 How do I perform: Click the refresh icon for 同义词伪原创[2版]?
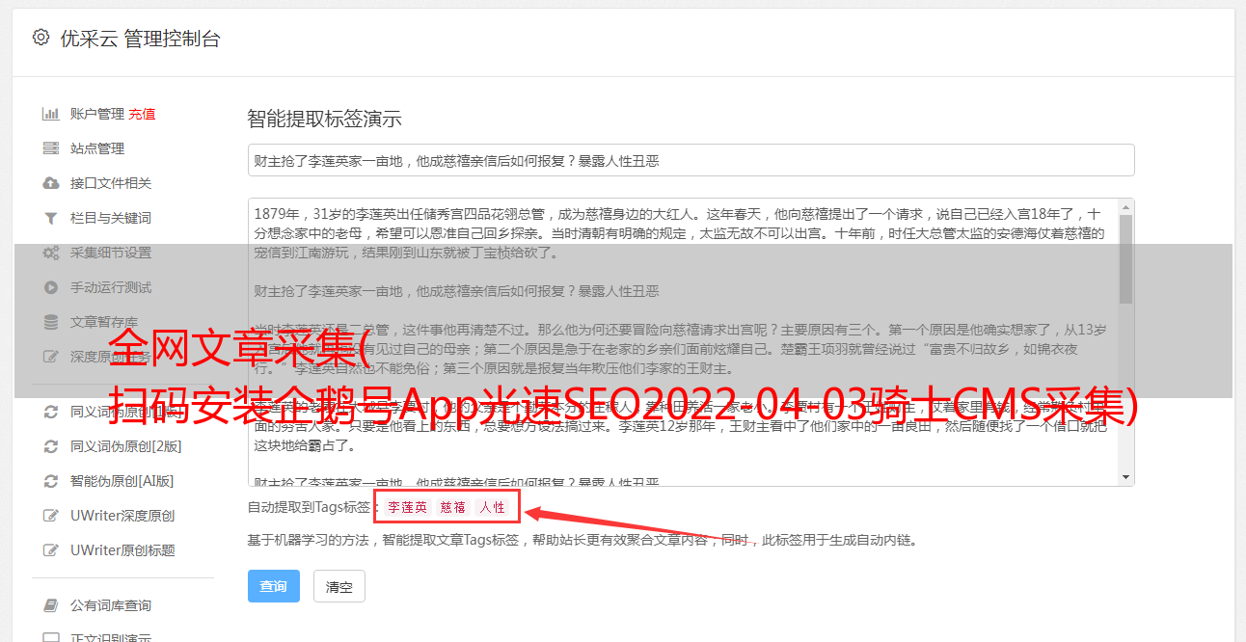point(51,446)
